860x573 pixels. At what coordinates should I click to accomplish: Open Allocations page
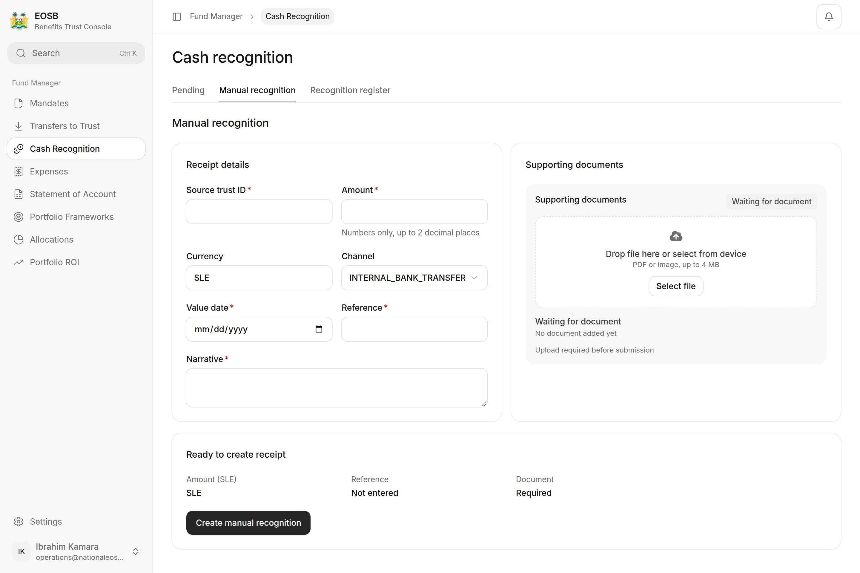(76, 239)
